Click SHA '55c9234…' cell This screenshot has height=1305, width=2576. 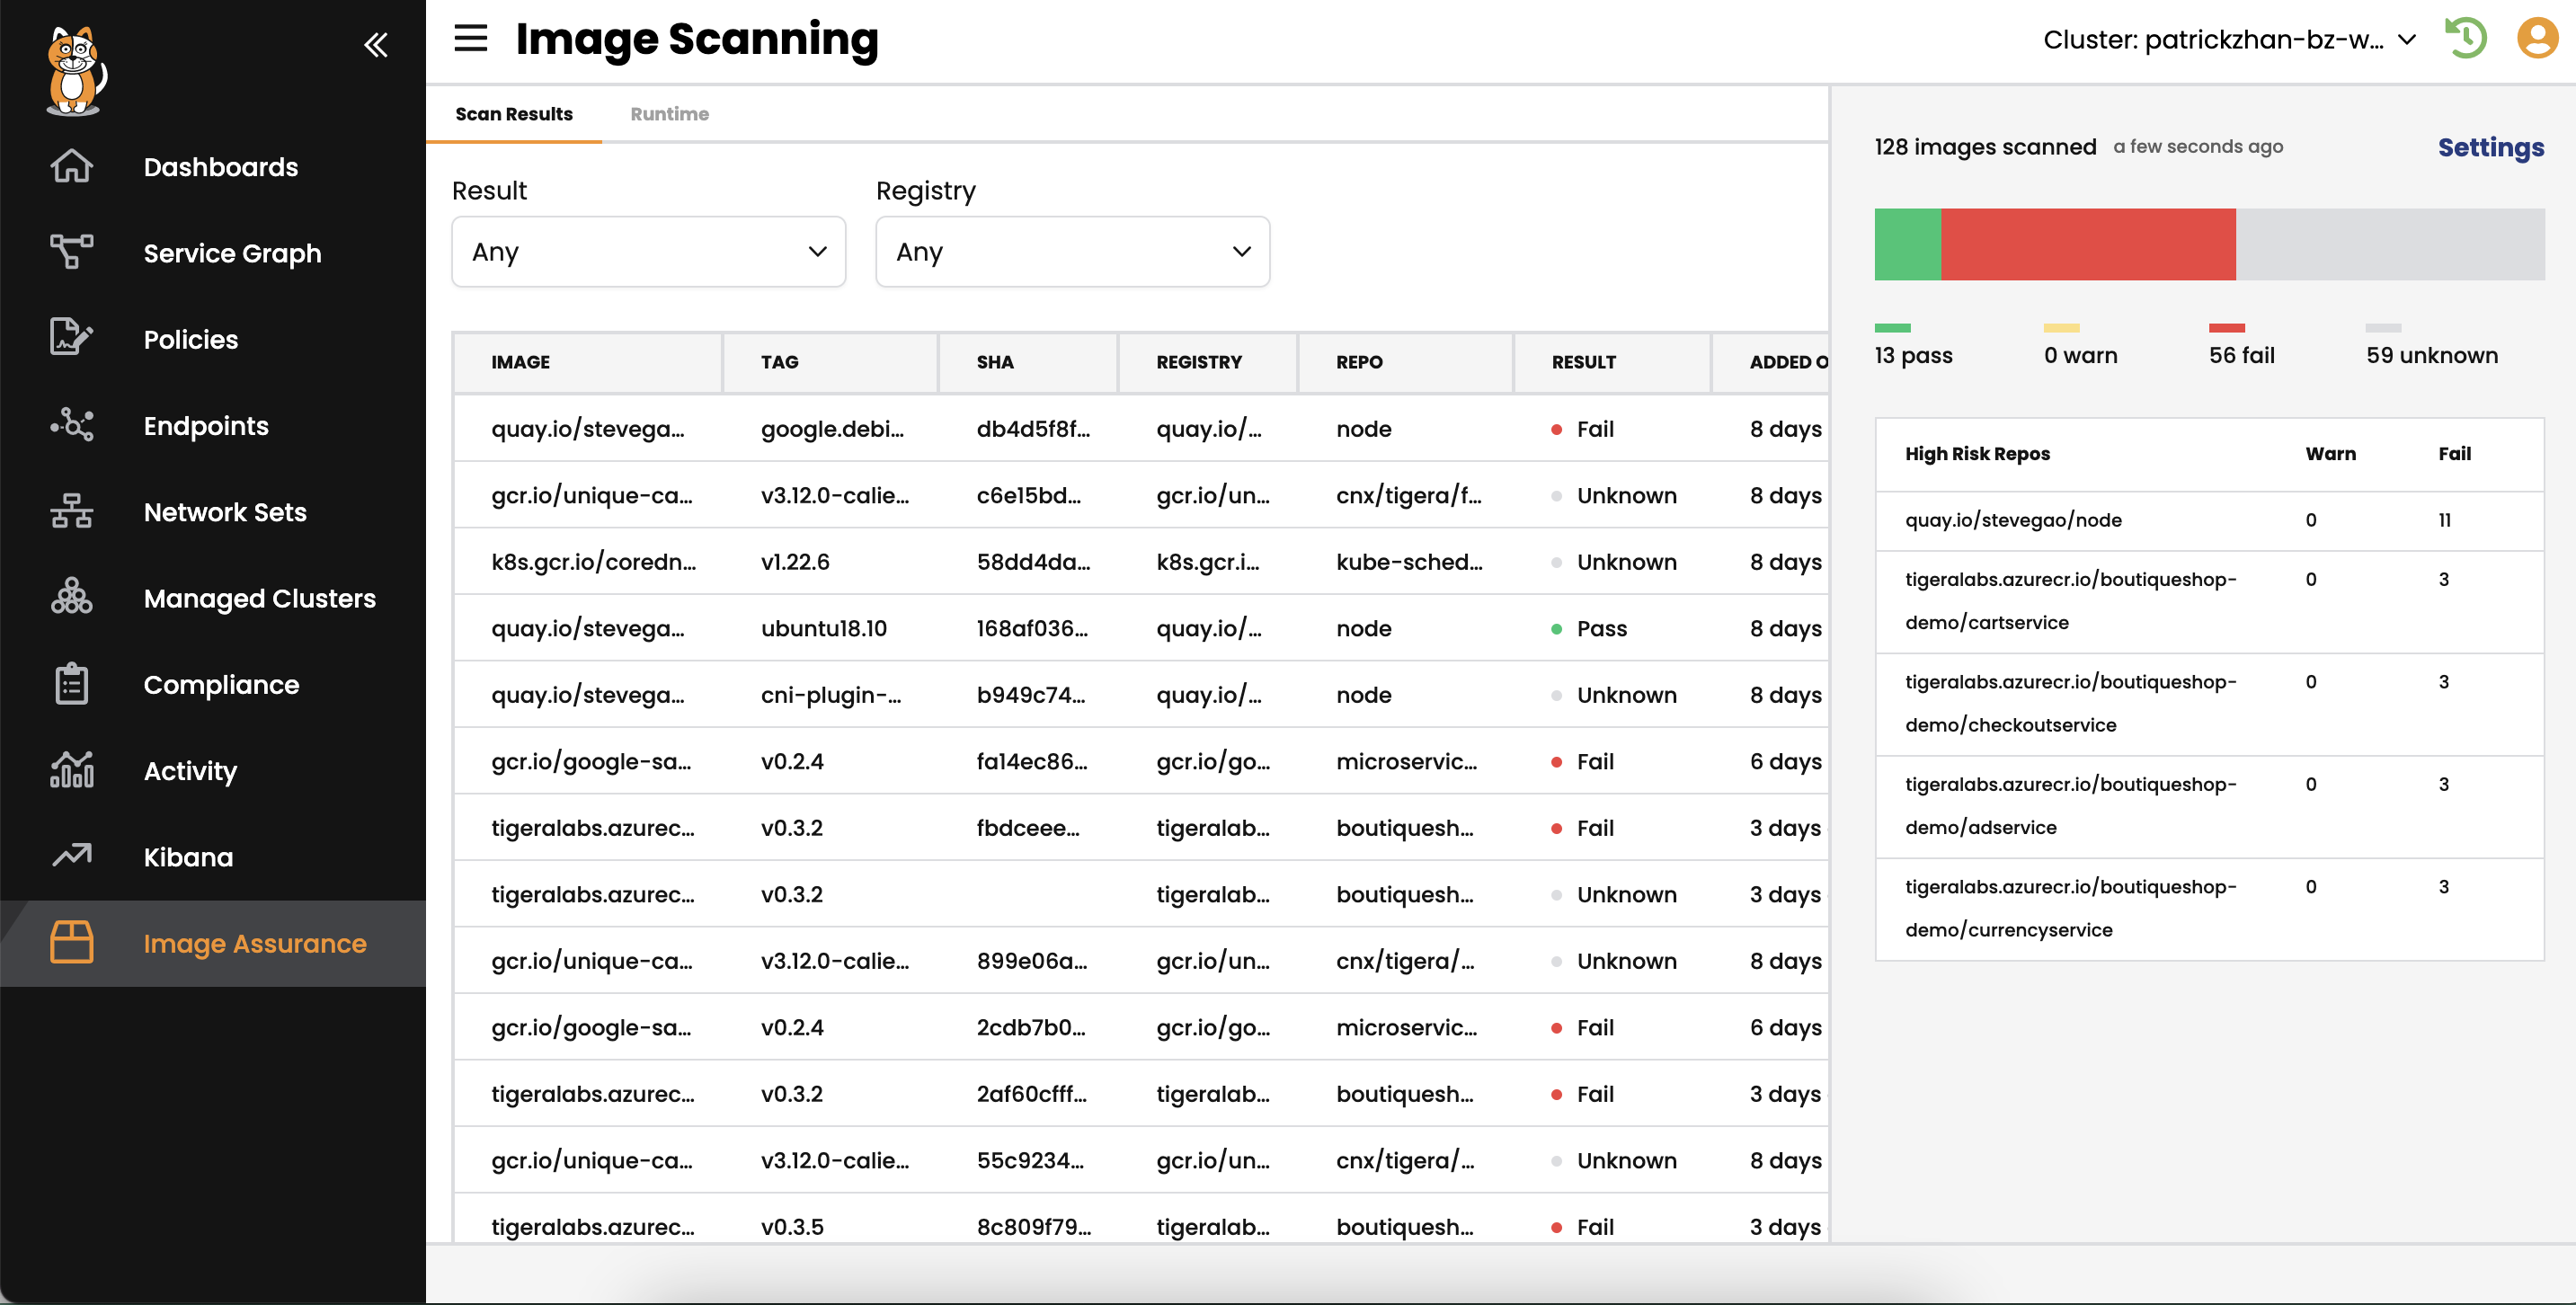click(1030, 1160)
